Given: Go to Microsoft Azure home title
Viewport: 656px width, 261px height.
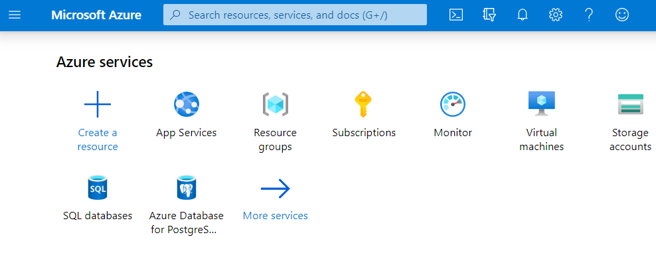Looking at the screenshot, I should (x=96, y=15).
